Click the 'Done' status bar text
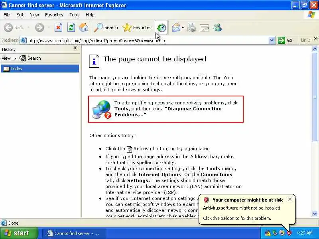319x239 pixels. [14, 223]
